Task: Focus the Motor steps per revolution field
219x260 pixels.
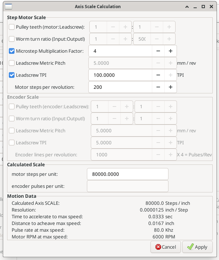Action: tap(120, 87)
